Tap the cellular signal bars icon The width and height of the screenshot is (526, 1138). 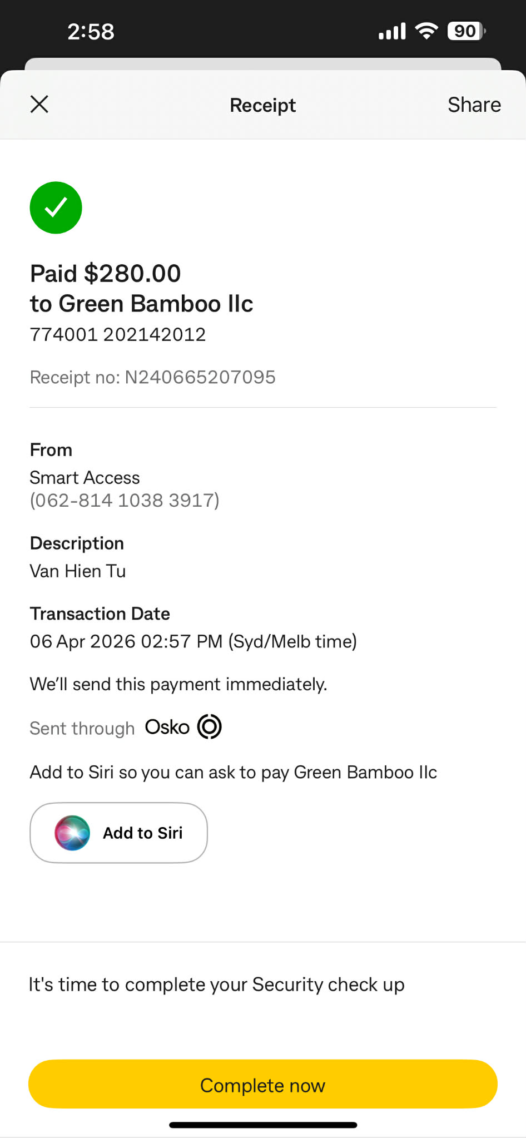392,32
